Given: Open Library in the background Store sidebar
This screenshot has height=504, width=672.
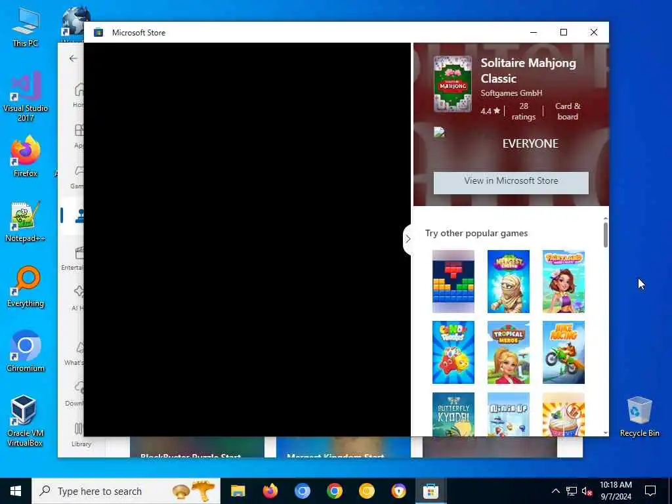Looking at the screenshot, I should click(x=80, y=434).
